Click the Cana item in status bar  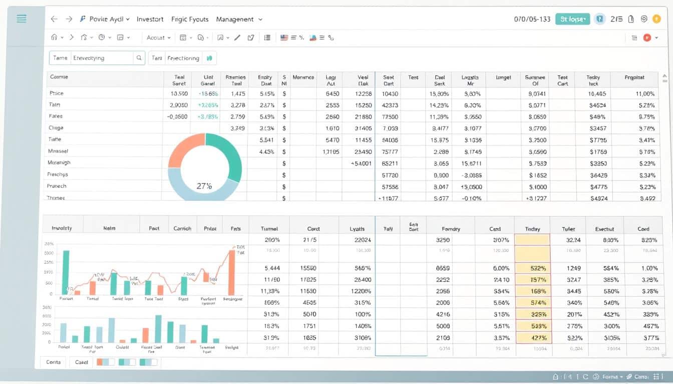pos(641,376)
